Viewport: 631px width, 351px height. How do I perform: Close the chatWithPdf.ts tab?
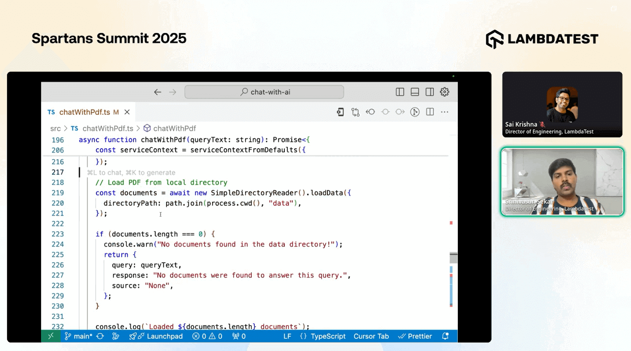pos(127,112)
